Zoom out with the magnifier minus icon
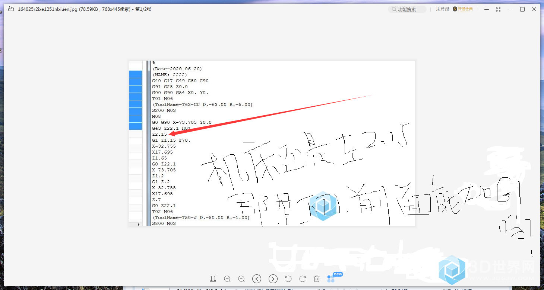Screen dimensions: 544x290 point(241,278)
